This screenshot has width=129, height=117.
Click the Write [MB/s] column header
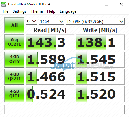[x=100, y=30]
